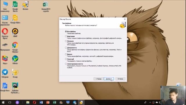Launch the green globe app desktop shortcut

(15, 60)
